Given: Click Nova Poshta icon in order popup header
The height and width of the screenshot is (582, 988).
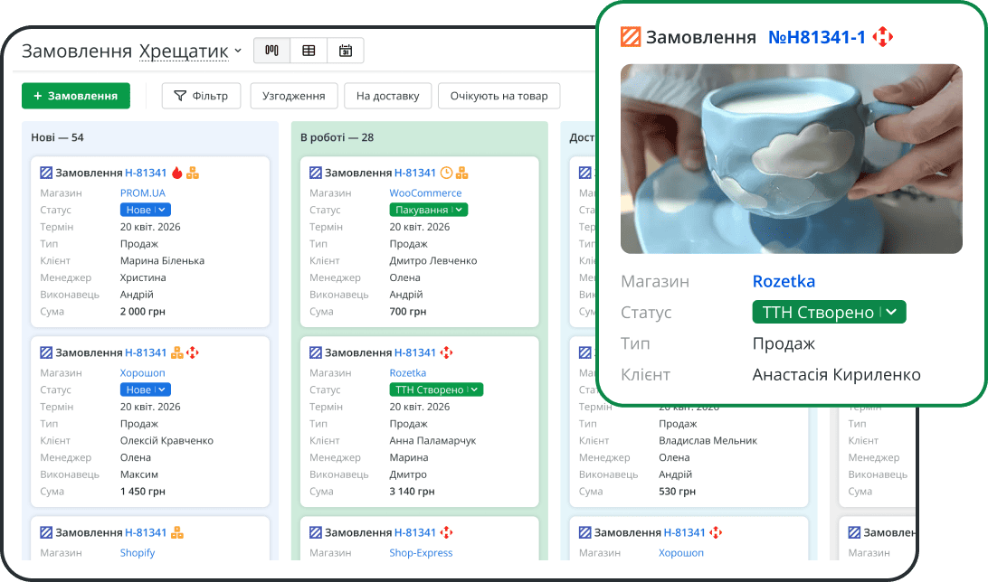Looking at the screenshot, I should tap(882, 37).
